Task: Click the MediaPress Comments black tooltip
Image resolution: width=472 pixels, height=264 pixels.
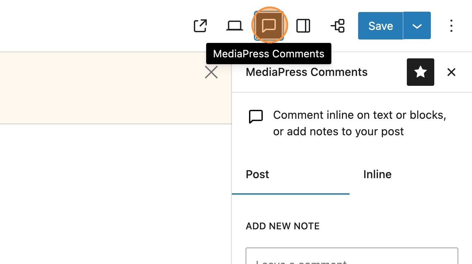Action: coord(269,54)
